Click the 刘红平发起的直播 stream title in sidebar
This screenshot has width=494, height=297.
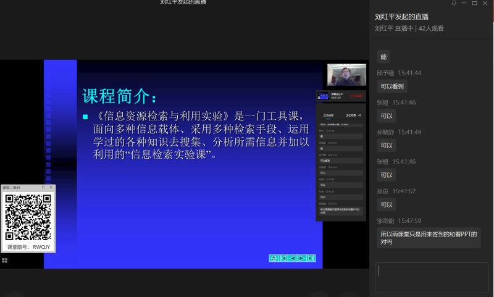point(401,17)
